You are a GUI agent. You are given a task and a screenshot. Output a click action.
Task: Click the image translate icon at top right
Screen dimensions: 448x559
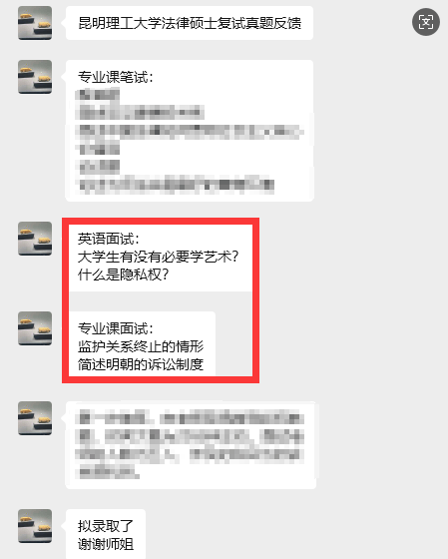click(426, 22)
